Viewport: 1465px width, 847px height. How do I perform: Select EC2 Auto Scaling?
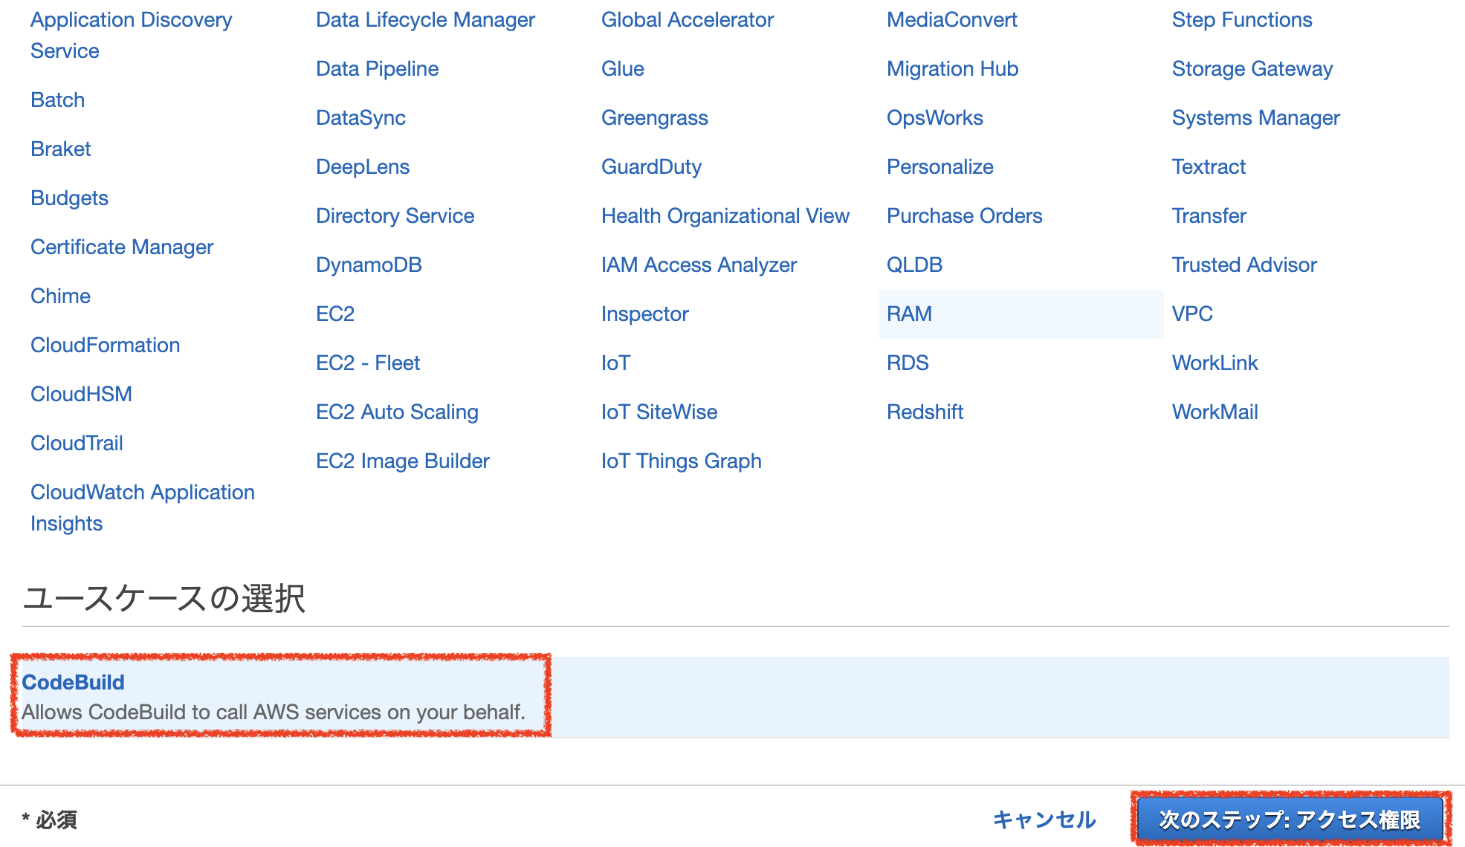398,412
